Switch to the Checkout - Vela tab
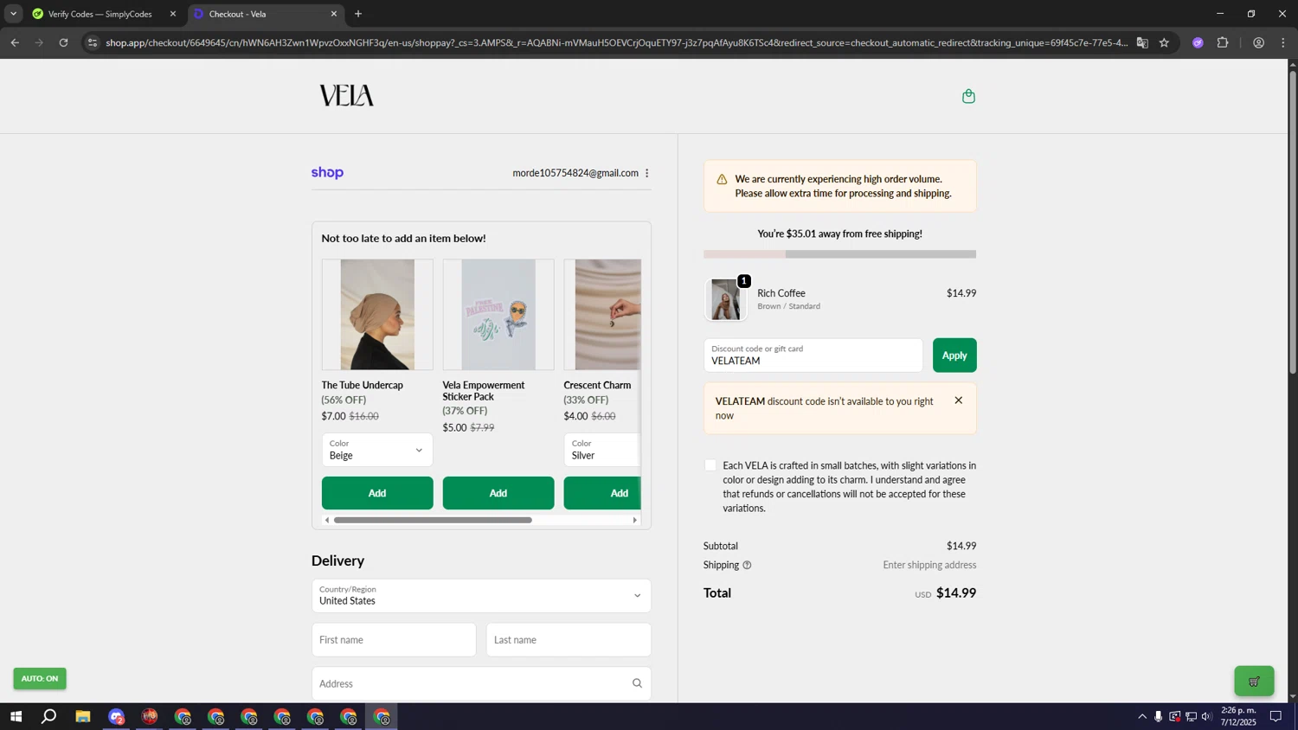1298x730 pixels. (265, 14)
